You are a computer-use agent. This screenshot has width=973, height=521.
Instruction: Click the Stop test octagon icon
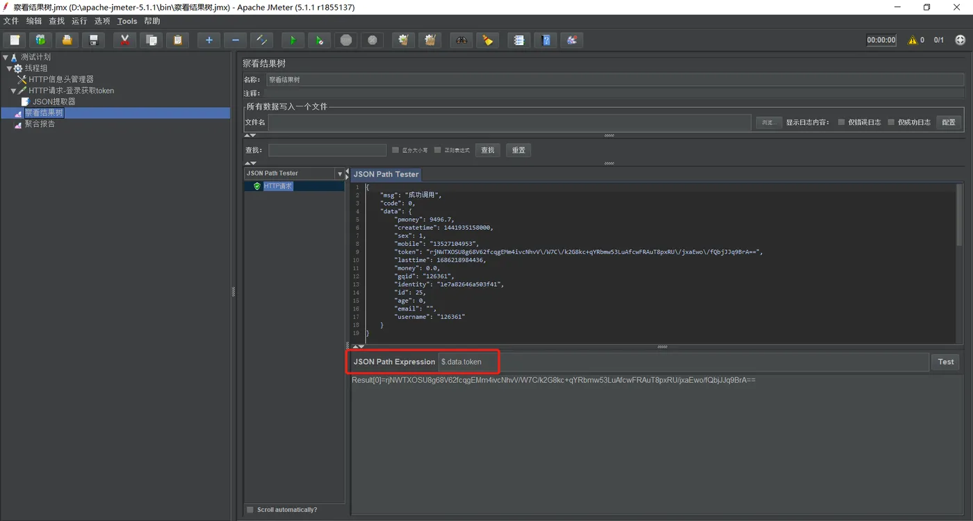(x=346, y=40)
